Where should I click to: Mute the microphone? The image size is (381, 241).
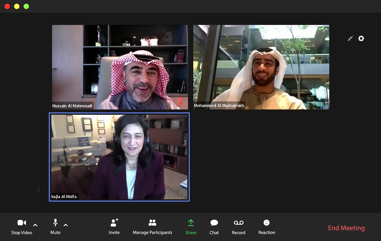point(55,223)
